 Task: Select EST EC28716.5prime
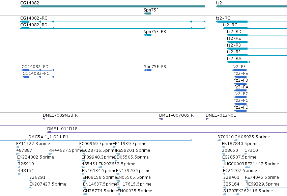point(84,154)
